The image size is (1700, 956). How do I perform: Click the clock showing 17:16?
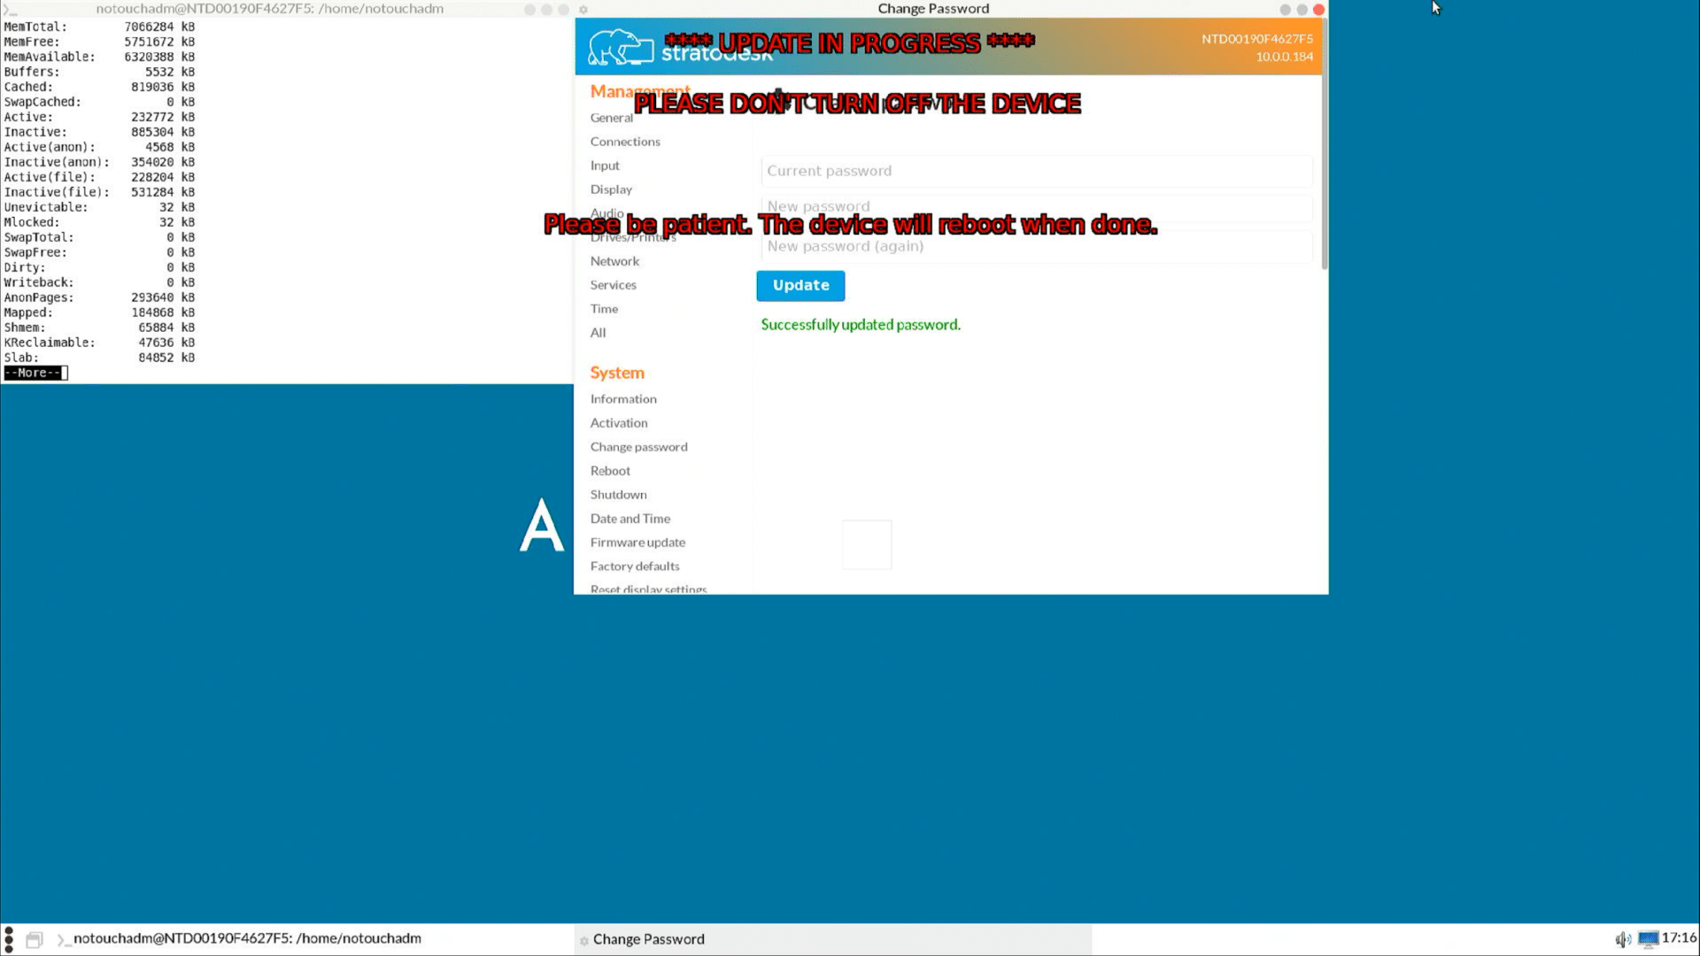point(1679,937)
